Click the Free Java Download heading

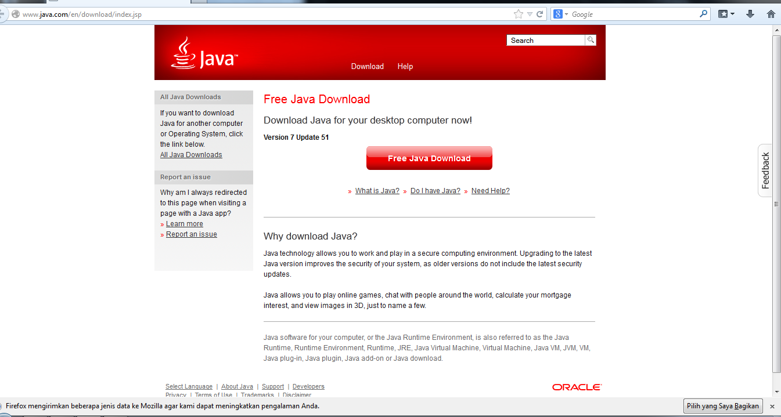pyautogui.click(x=316, y=99)
